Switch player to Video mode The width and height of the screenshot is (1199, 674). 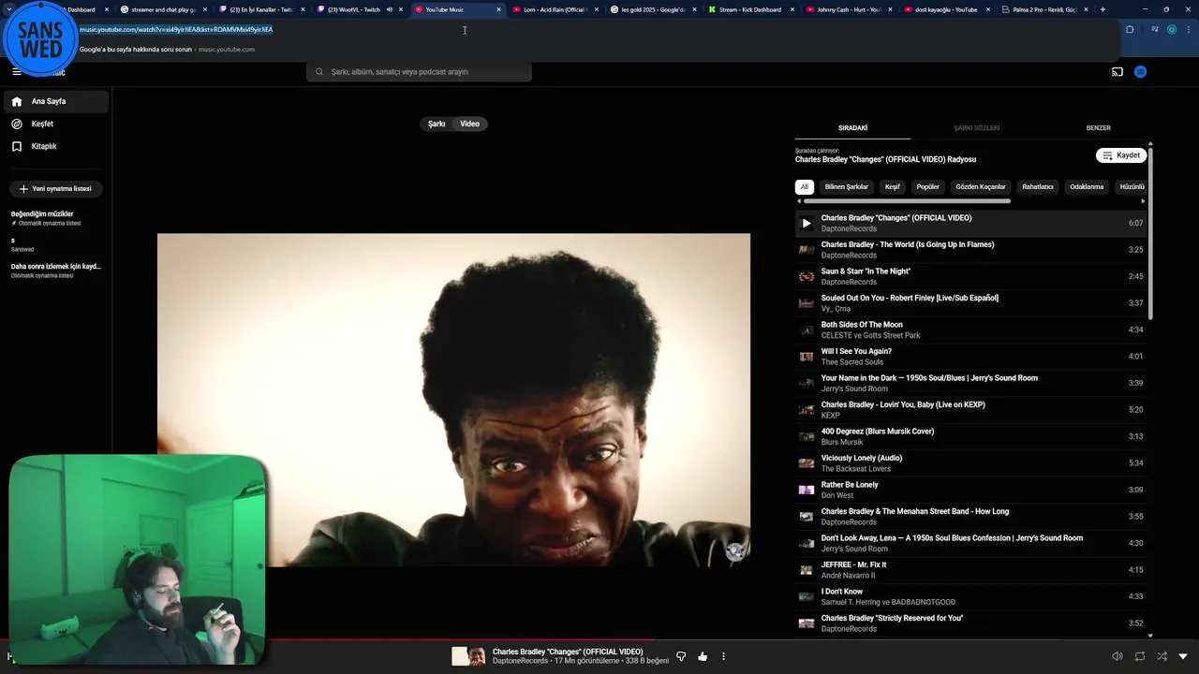pos(469,124)
